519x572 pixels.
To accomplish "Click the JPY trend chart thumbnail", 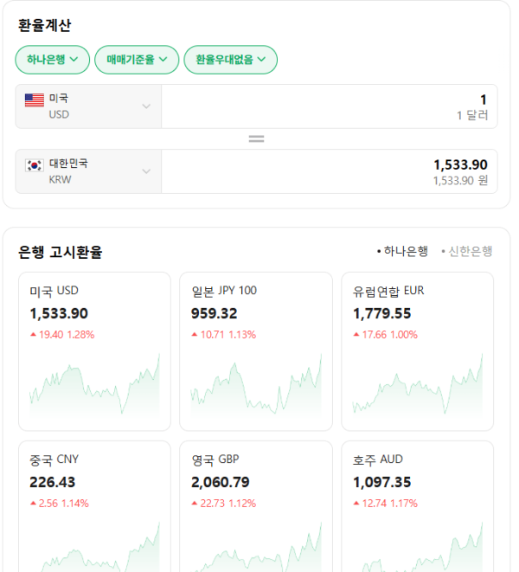I will [x=256, y=384].
